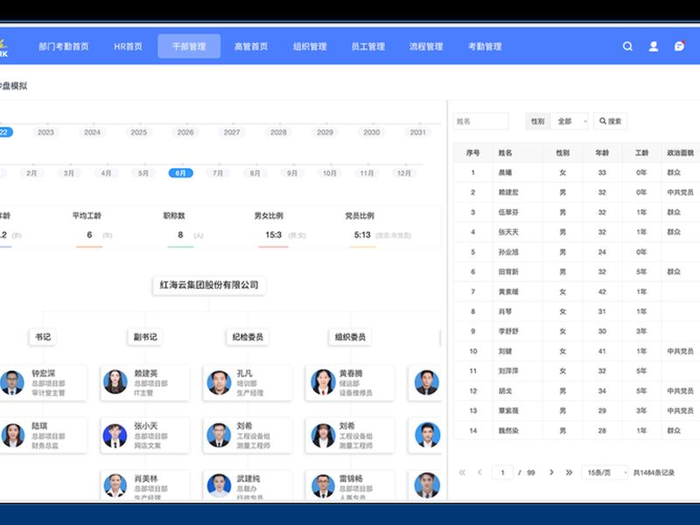The image size is (700, 525).
Task: Select year 2024 on the timeline
Action: click(x=92, y=132)
